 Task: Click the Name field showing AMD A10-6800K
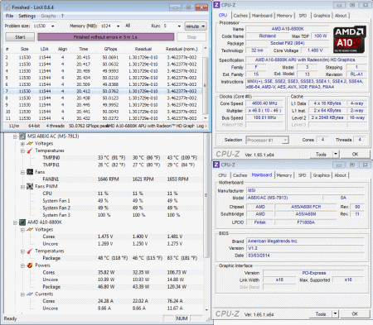tap(288, 29)
